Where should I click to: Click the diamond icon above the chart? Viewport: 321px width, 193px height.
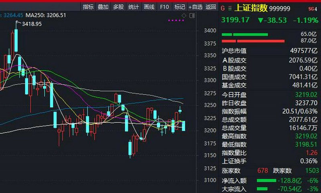pos(184,15)
